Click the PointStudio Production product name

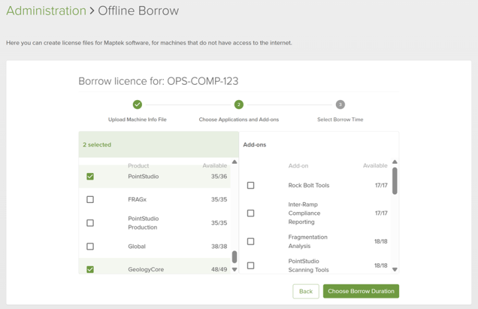143,223
